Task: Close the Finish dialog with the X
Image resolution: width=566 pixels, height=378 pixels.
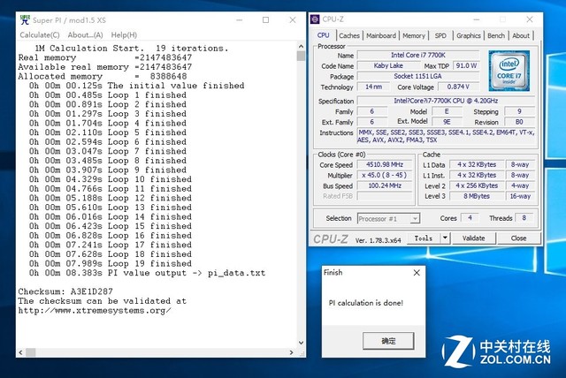Action: 417,273
